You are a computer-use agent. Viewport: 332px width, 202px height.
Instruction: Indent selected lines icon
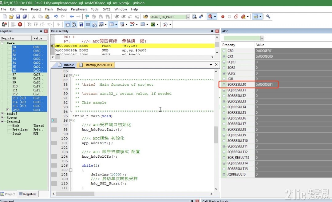pyautogui.click(x=117, y=17)
